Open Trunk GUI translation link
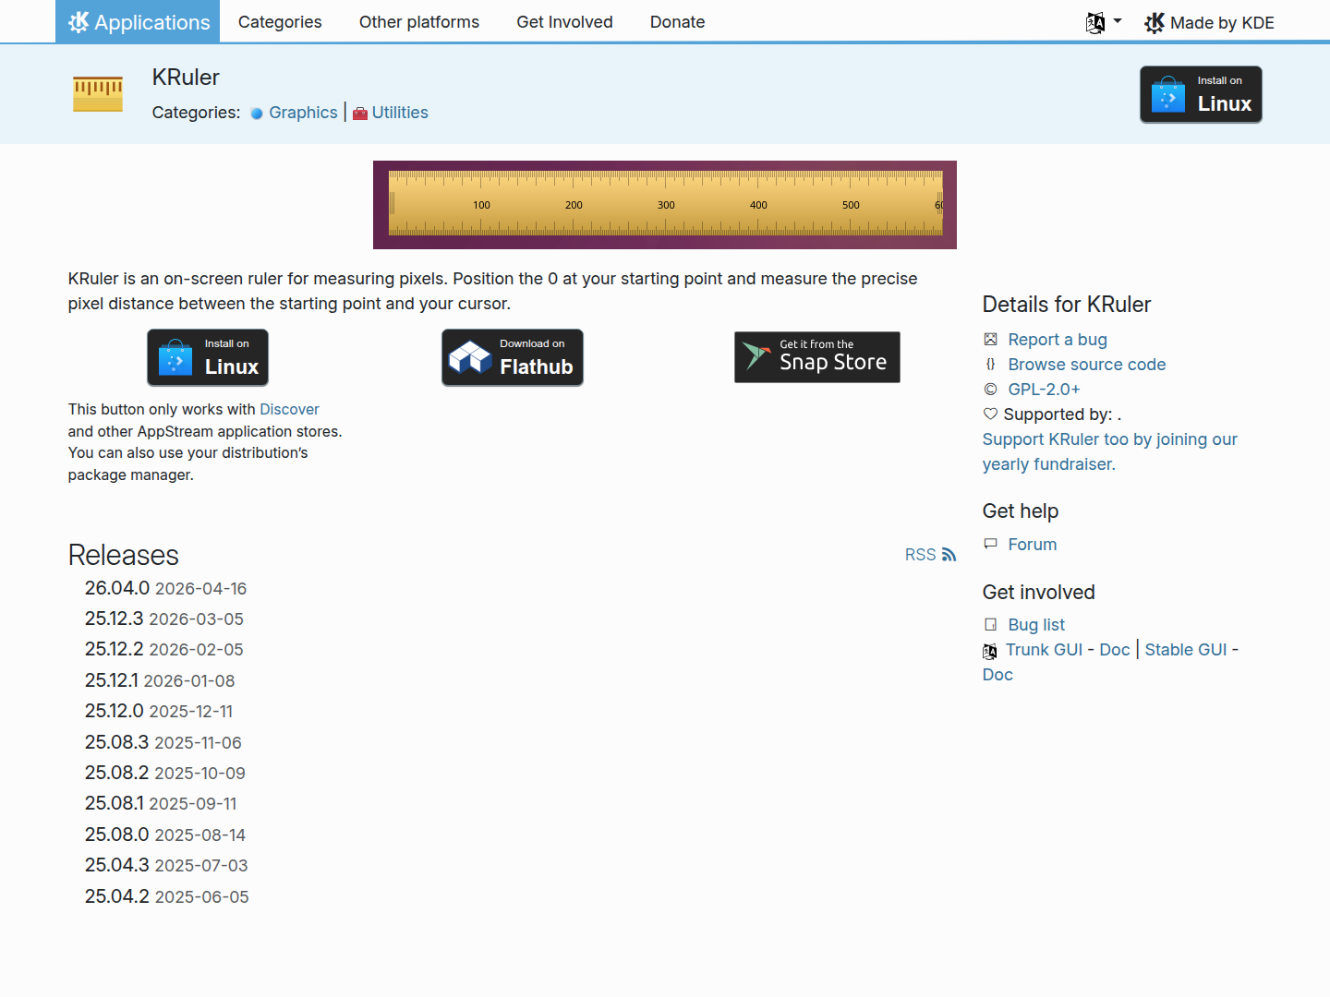The height and width of the screenshot is (997, 1330). point(1044,650)
